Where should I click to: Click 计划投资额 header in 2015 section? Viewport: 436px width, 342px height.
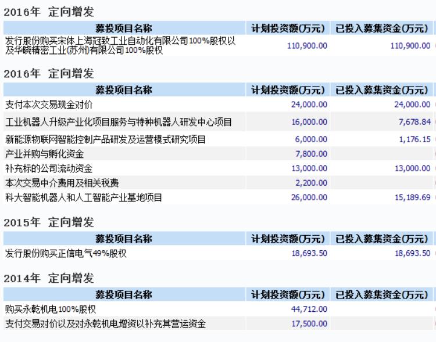click(288, 239)
